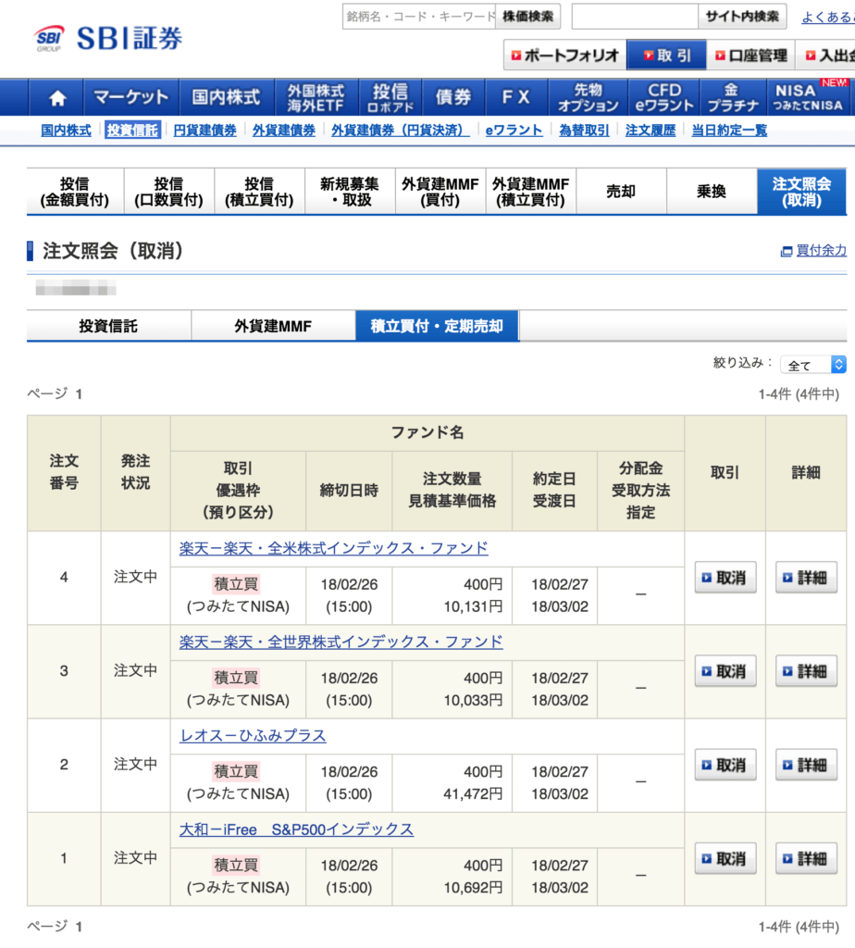The width and height of the screenshot is (855, 948).
Task: Open the 外国株式 海外ETF menu
Action: coord(316,97)
